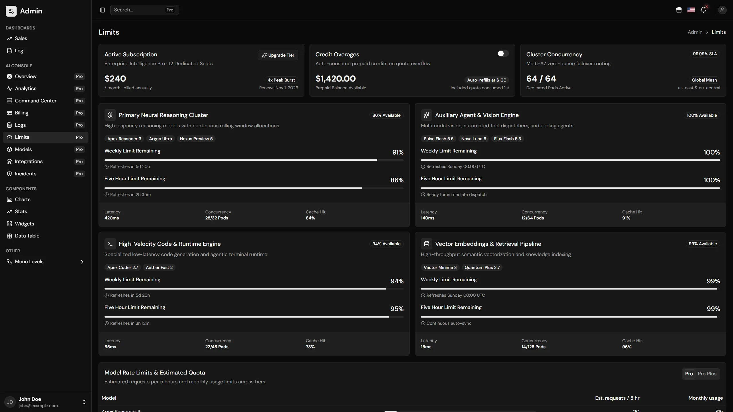Image resolution: width=733 pixels, height=412 pixels.
Task: Expand the Menu Levels chevron
Action: pyautogui.click(x=82, y=262)
